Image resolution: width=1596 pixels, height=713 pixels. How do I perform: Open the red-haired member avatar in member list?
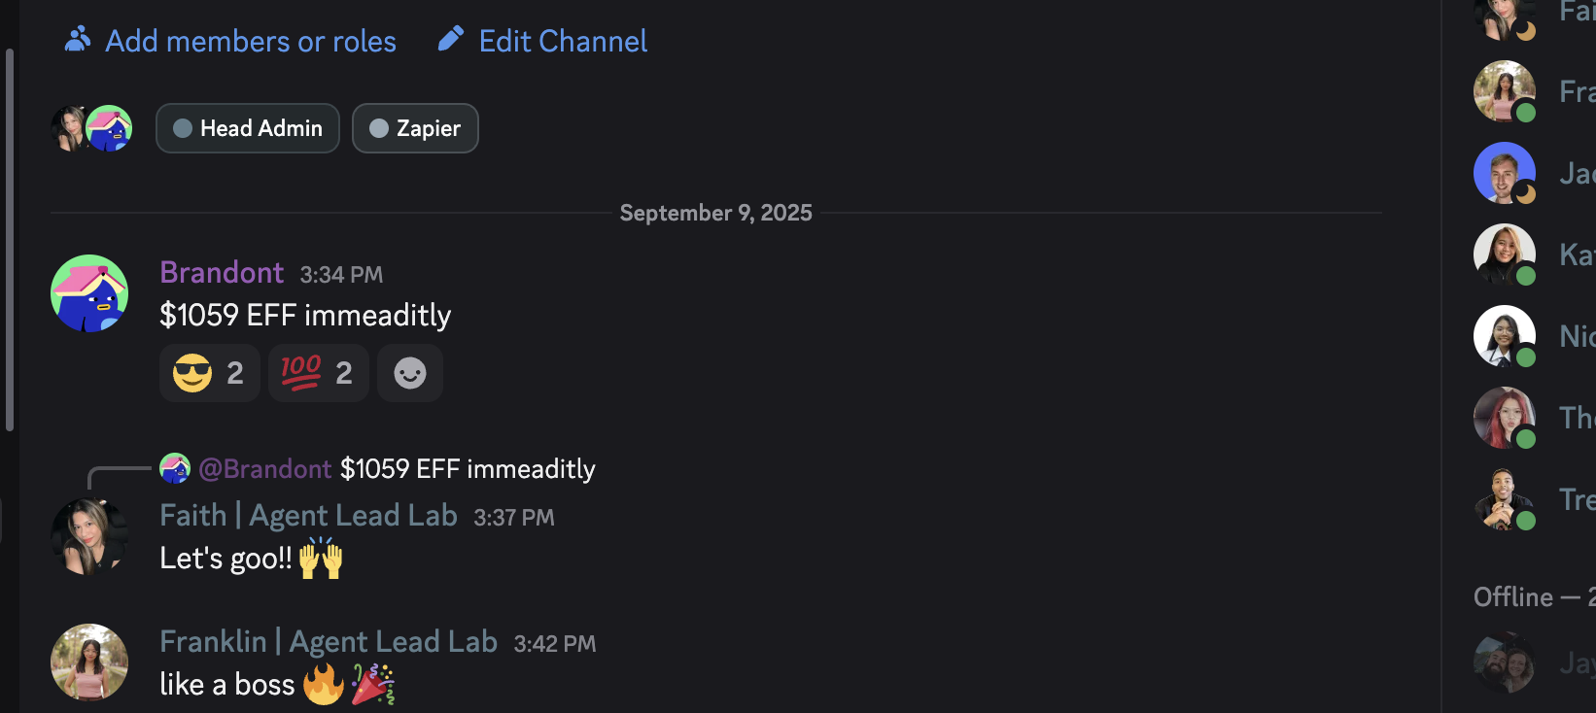point(1505,418)
